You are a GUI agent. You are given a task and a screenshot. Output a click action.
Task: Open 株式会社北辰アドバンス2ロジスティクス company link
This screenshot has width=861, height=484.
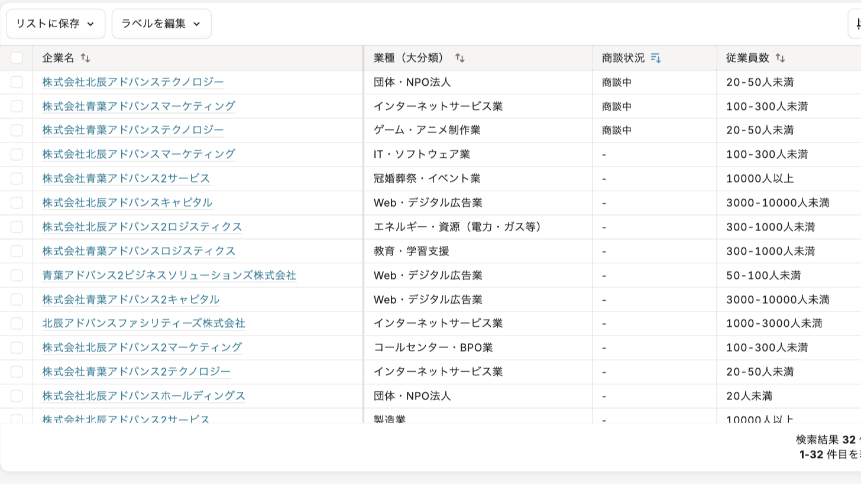coord(142,227)
